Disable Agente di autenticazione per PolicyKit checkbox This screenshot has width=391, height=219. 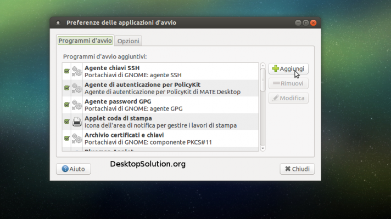(x=66, y=88)
